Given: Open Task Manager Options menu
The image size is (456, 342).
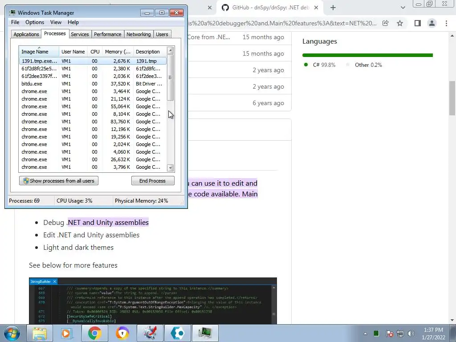Looking at the screenshot, I should pyautogui.click(x=35, y=22).
